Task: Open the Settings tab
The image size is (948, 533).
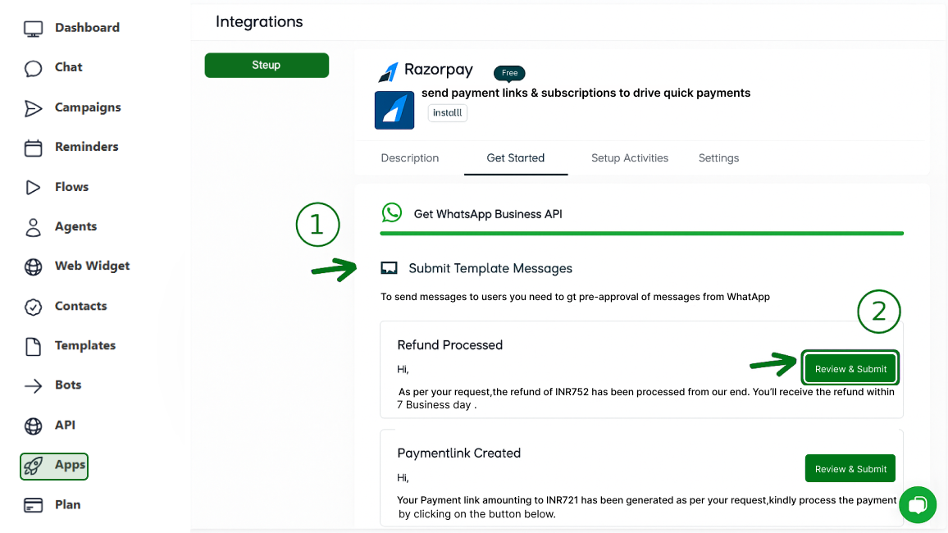Action: click(x=718, y=158)
